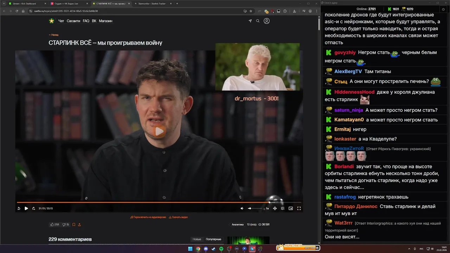Viewport: 450px width, 253px height.
Task: Open 'Чат' in the site navigation
Action: [61, 21]
